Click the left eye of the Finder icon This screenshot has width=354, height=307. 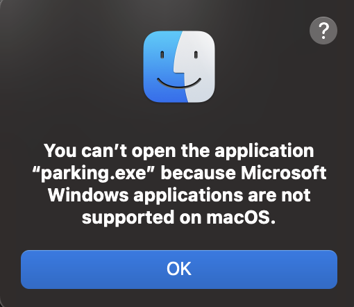pos(162,55)
